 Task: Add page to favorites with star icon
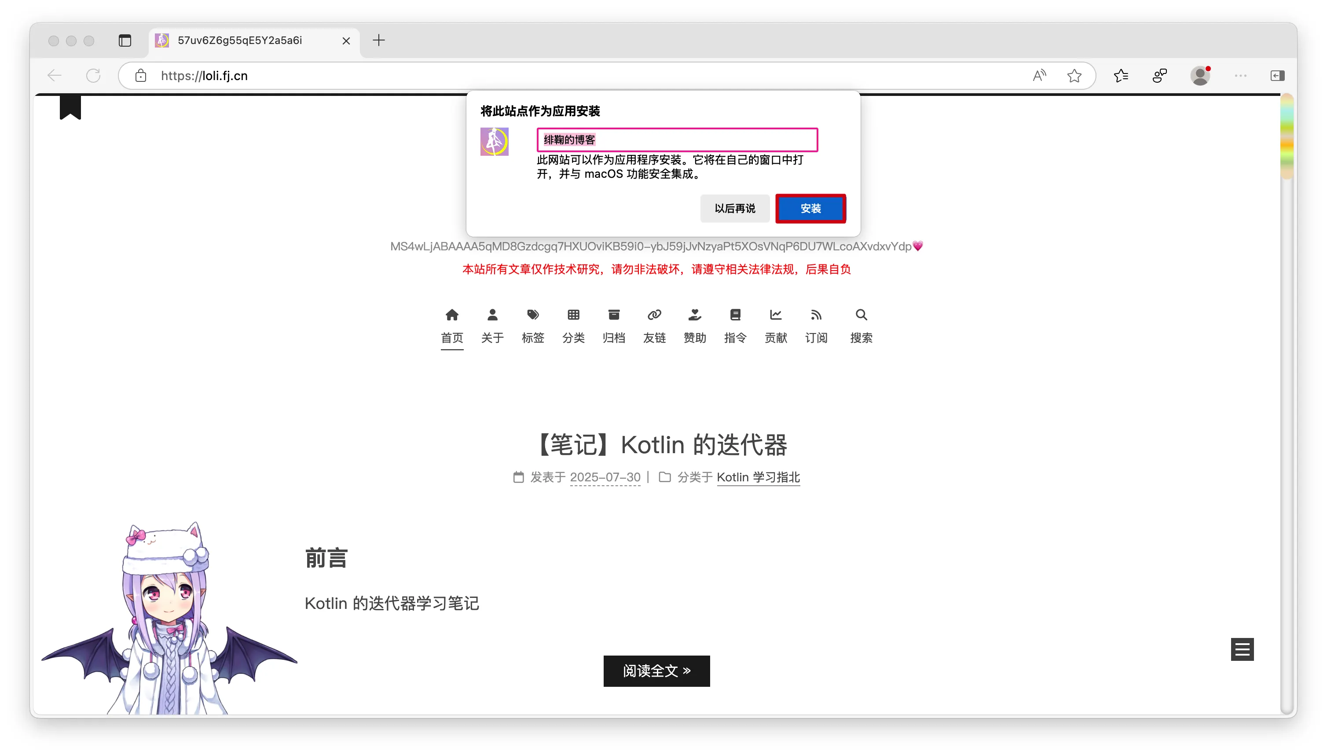[x=1074, y=76]
